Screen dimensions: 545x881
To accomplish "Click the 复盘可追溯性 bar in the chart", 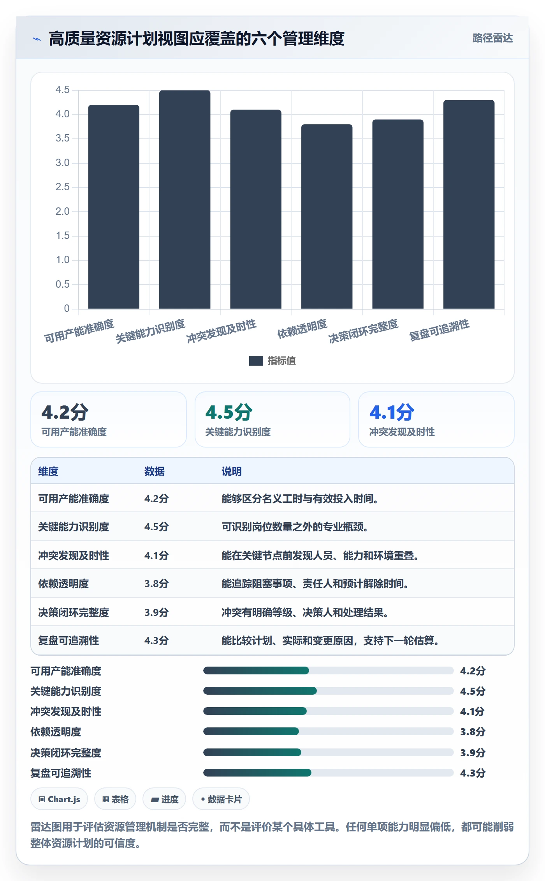I will (x=469, y=204).
